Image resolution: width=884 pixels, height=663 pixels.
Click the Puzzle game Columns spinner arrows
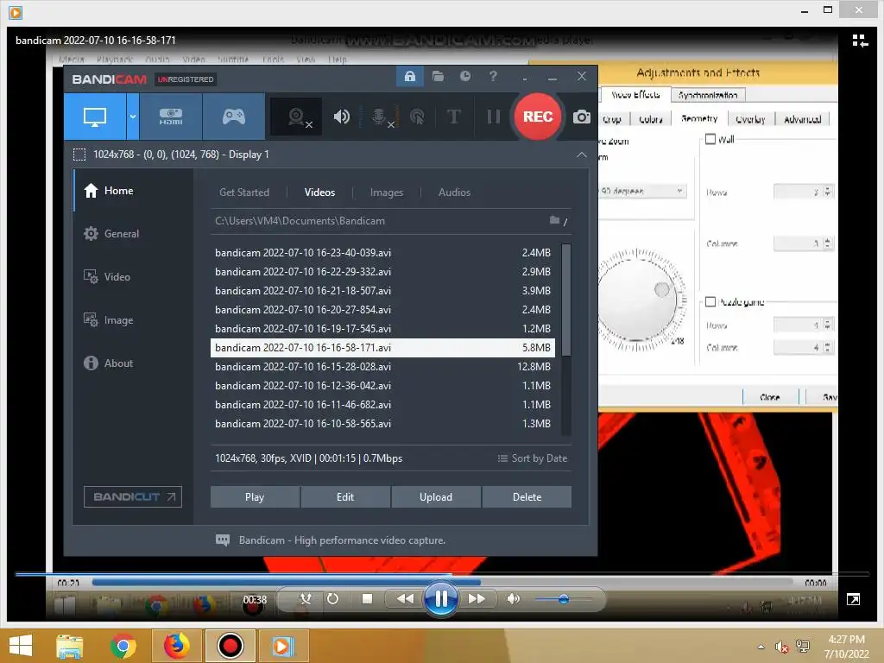(827, 347)
